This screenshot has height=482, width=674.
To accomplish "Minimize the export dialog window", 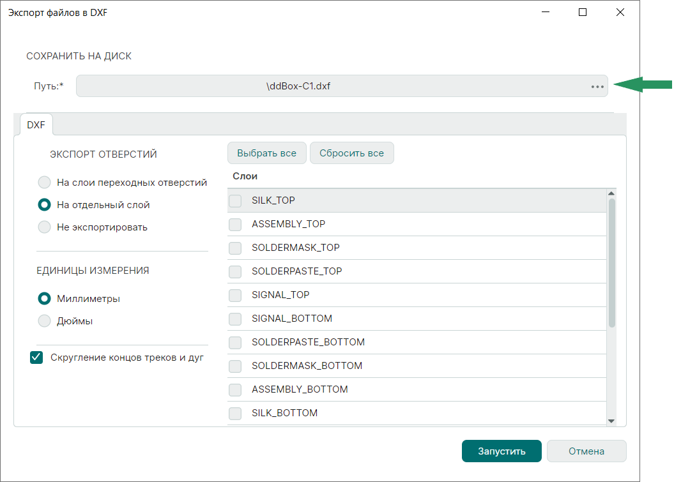I will point(545,12).
